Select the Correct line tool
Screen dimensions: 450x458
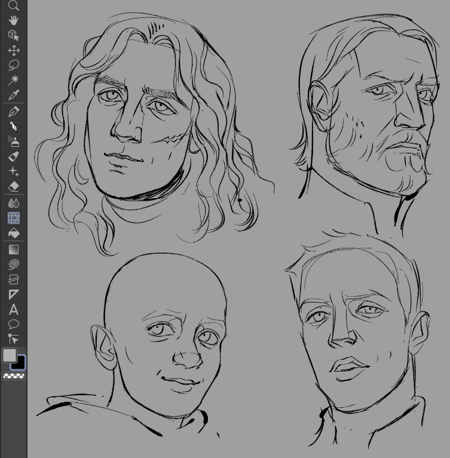click(14, 339)
